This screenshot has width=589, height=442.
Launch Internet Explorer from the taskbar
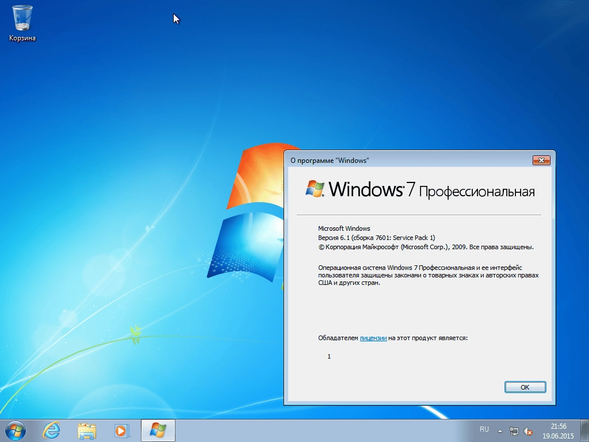coord(51,430)
